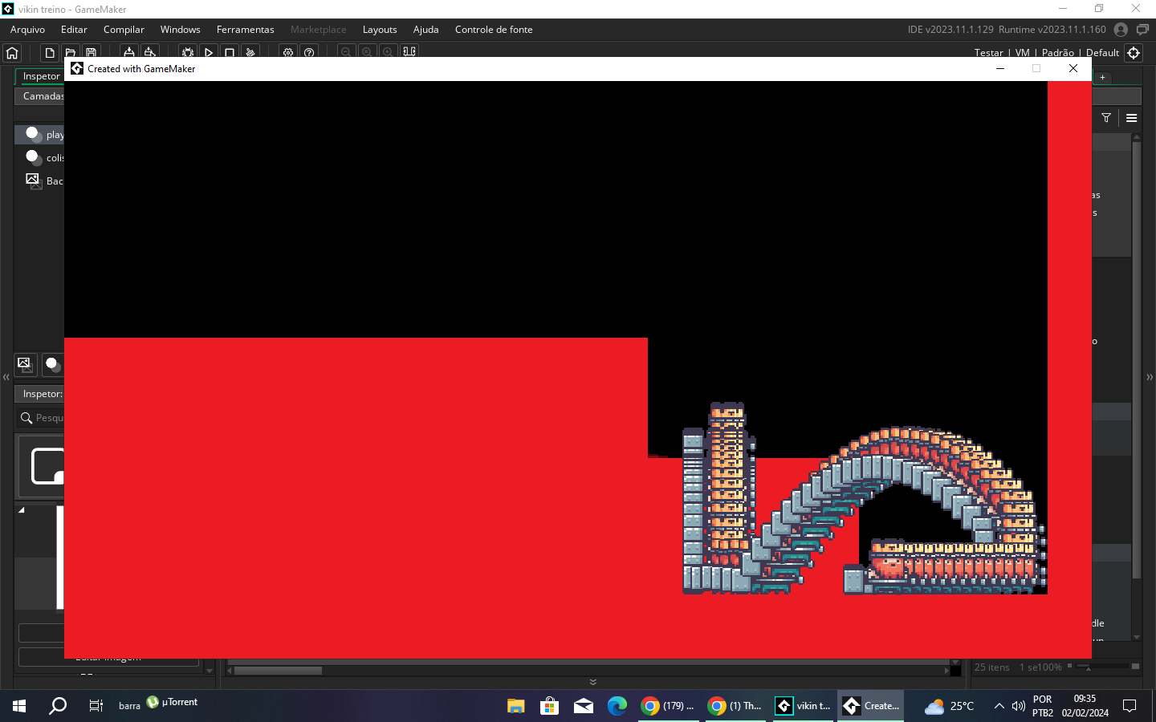Collapse the left dock with chevrons
Screen dimensions: 1156x722
6,377
